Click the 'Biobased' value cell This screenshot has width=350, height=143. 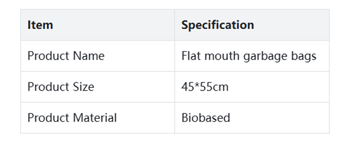click(x=205, y=118)
